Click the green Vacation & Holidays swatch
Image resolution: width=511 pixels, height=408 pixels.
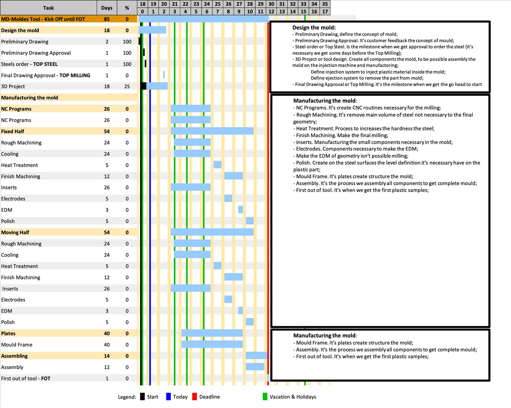click(265, 397)
